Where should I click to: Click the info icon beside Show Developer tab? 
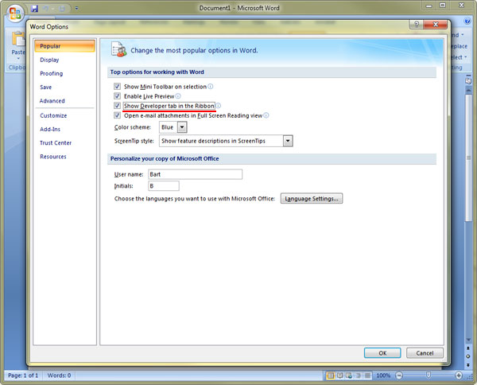tap(218, 106)
